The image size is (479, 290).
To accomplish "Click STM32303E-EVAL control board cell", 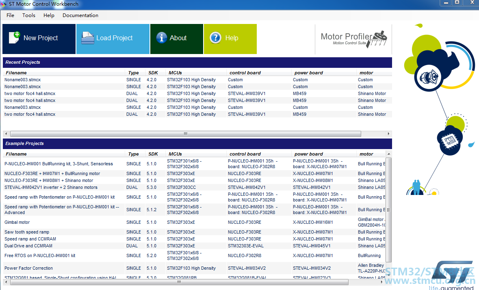I will 246,246.
